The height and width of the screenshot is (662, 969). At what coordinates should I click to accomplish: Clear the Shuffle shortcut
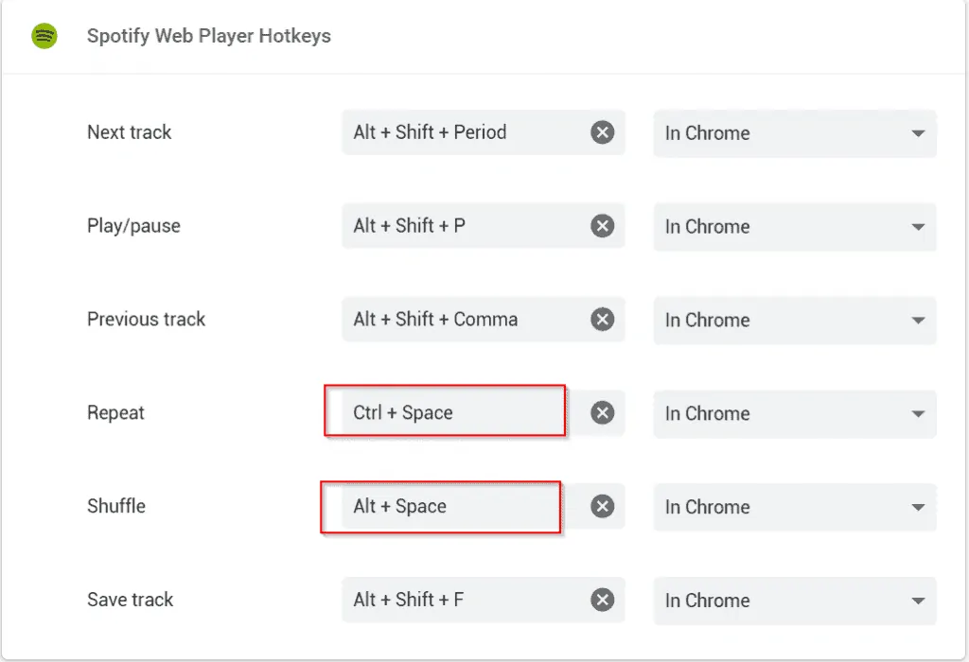pyautogui.click(x=603, y=507)
